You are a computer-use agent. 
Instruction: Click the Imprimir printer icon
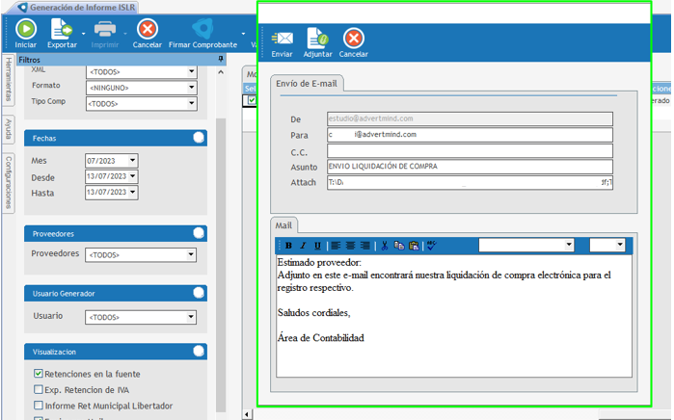[x=105, y=29]
